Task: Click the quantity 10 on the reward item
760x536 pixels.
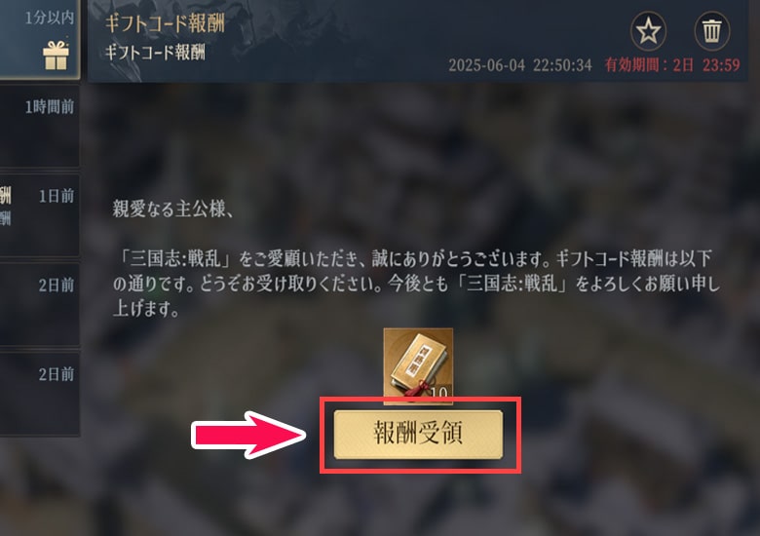Action: coord(438,392)
